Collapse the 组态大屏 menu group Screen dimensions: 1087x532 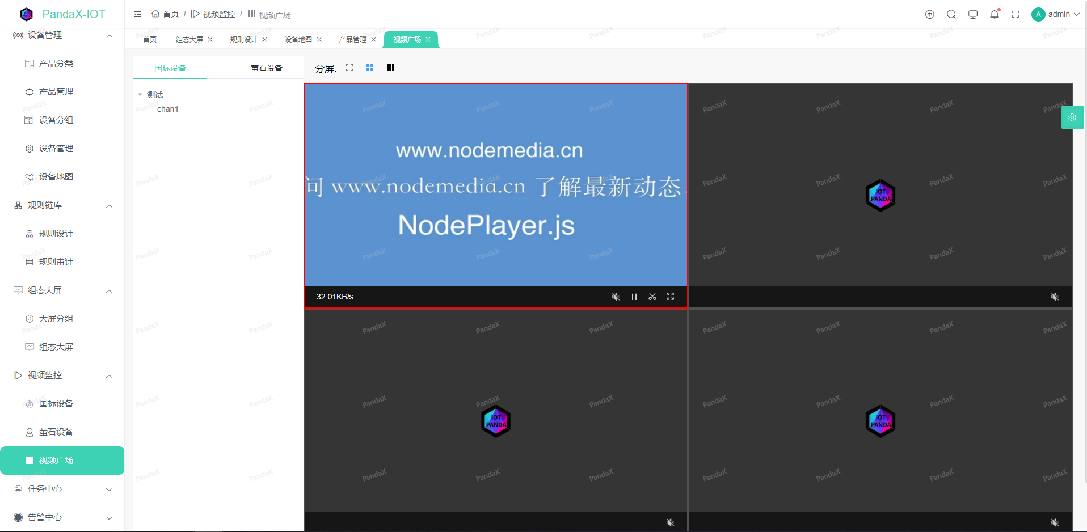[62, 290]
